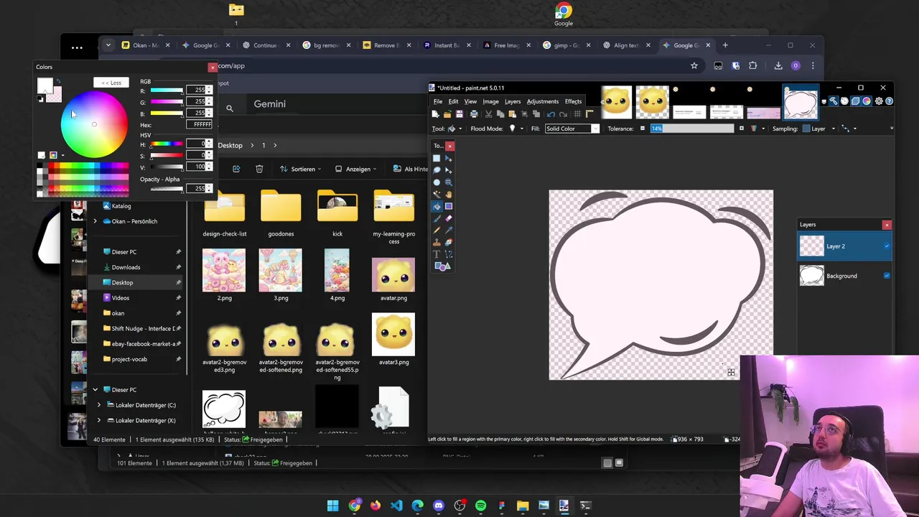Open the Adjustments menu
919x517 pixels.
pos(543,101)
